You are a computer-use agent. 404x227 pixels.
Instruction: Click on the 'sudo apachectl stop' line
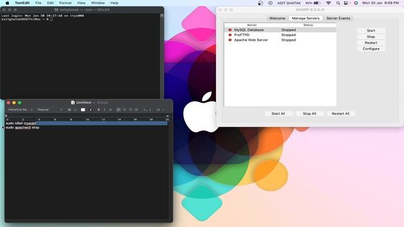[23, 127]
